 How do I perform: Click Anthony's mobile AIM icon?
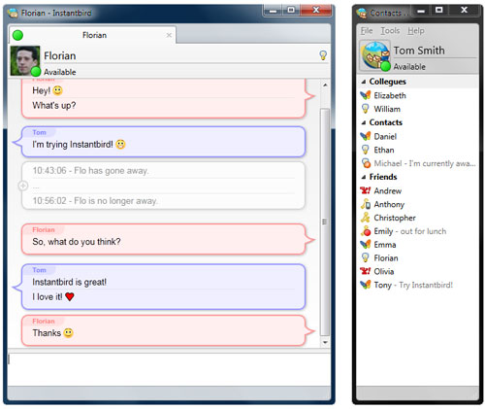click(x=366, y=204)
